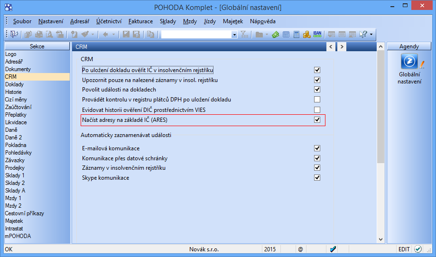Click the second grayed save disk icon
Viewport: 436px width, 257px height.
coord(136,34)
